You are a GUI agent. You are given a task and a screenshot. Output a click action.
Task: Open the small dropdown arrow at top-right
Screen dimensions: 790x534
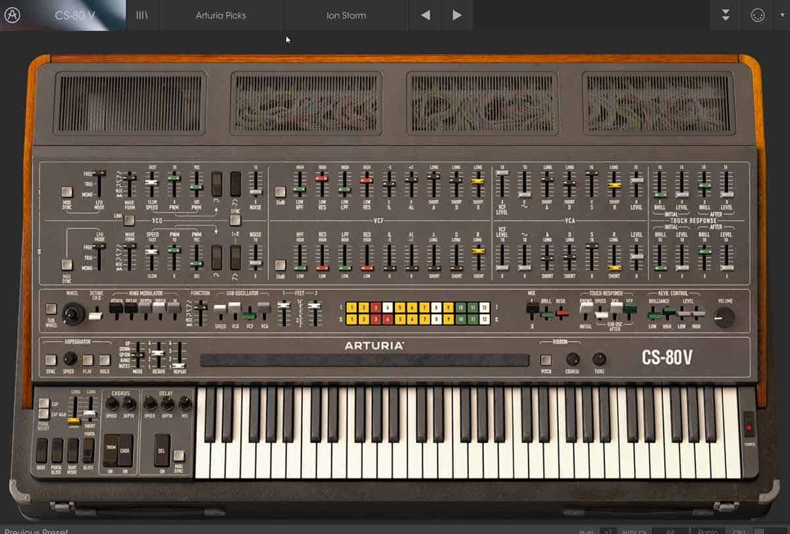pos(781,15)
